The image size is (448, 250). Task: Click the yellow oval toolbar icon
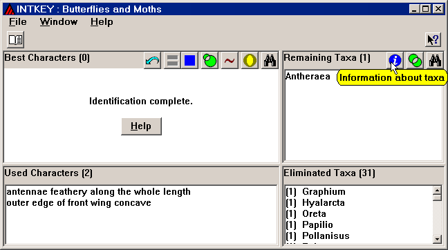250,61
